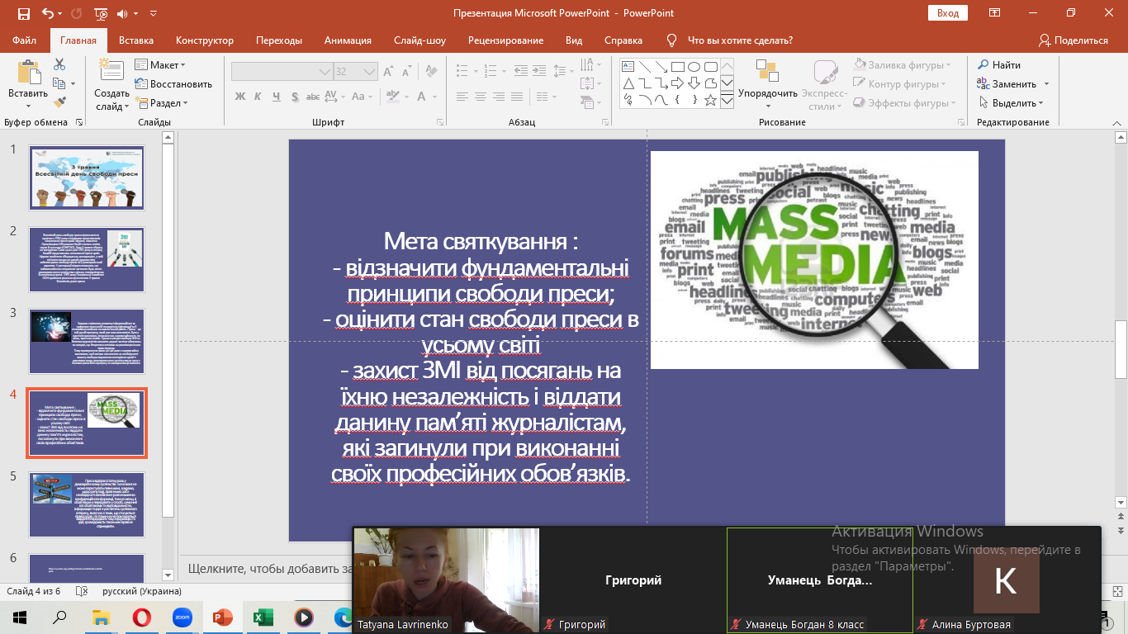Screen dimensions: 1128x634
Task: Undo the last action in quick access
Action: point(47,14)
